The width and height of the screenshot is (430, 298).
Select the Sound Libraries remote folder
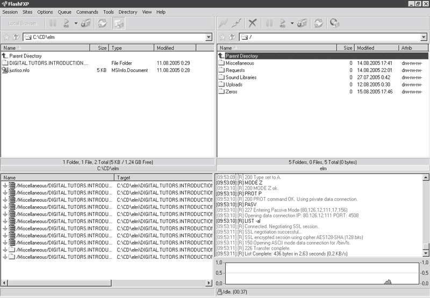click(241, 77)
